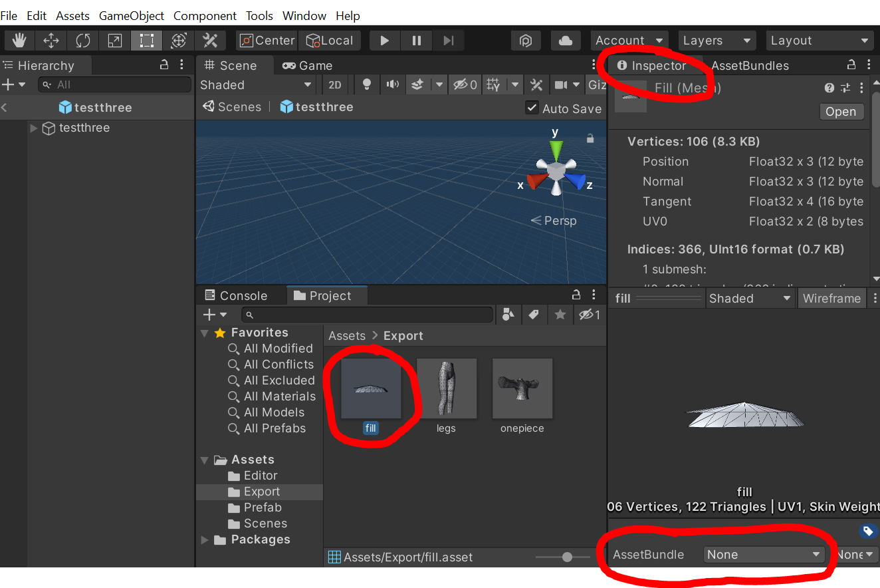Open Unity Collaborate services icon
Image resolution: width=880 pixels, height=588 pixels.
[526, 41]
